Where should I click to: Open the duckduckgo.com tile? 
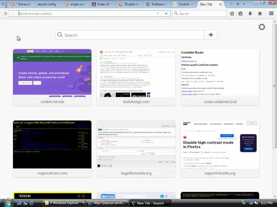coord(136,77)
